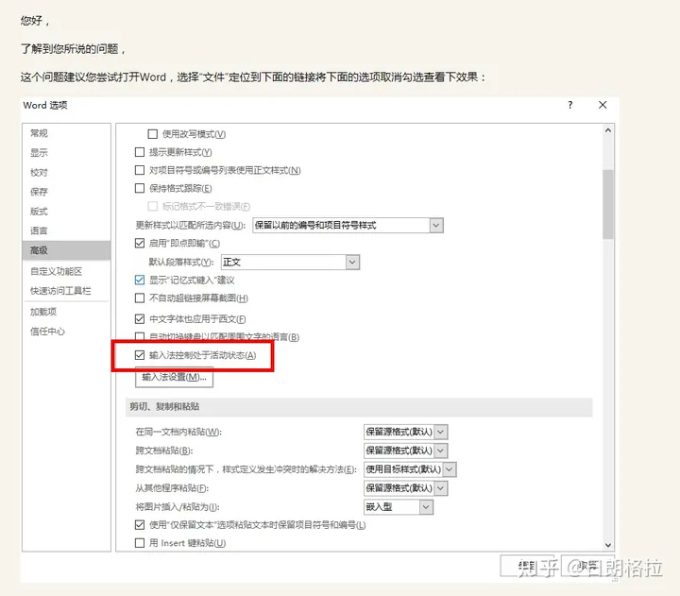This screenshot has height=596, width=680.
Task: Select 高级 category in sidebar
Action: pos(67,250)
